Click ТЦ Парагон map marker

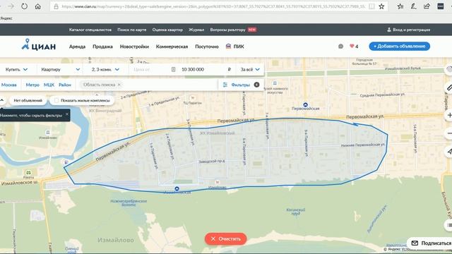(x=193, y=98)
